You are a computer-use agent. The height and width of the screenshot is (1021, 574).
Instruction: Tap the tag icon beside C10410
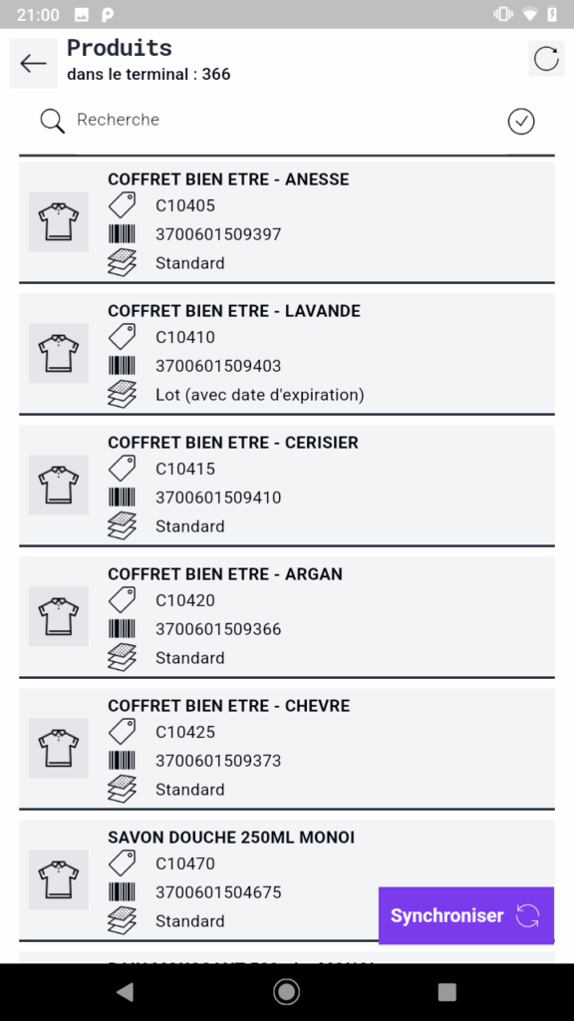coord(122,337)
